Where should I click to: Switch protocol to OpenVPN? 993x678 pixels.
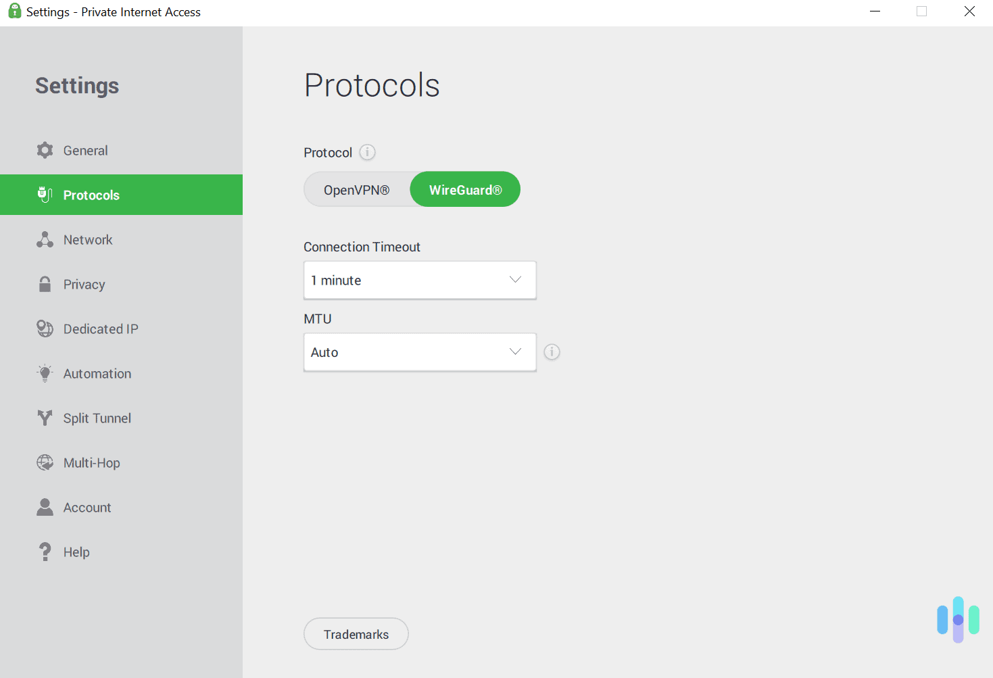point(357,189)
